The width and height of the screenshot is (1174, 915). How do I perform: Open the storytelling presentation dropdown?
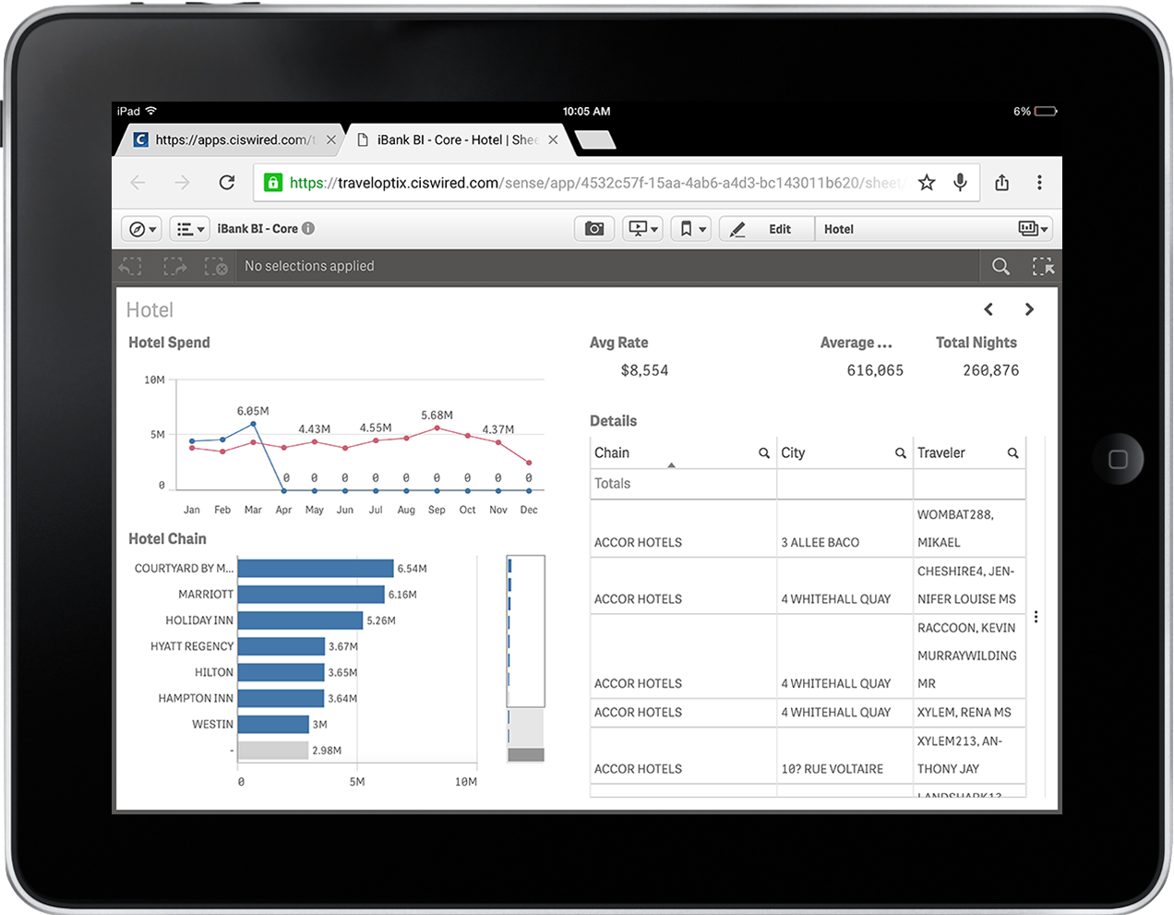[x=642, y=229]
